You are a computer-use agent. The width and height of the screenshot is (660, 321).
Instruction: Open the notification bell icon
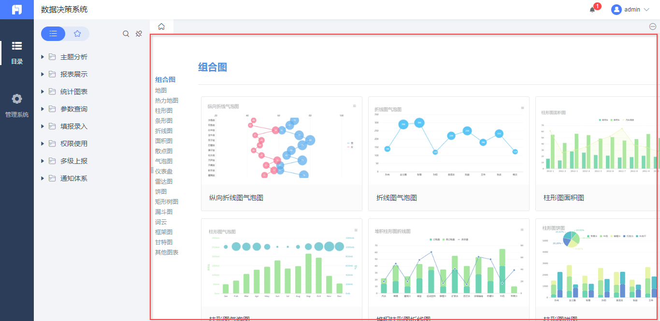(x=592, y=10)
